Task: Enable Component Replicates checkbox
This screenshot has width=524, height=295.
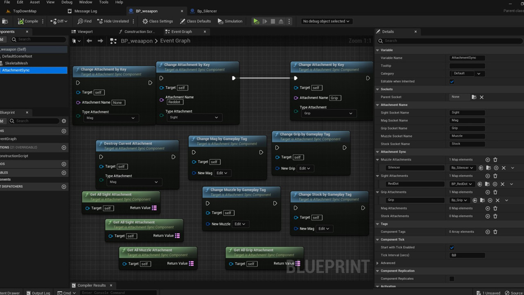Action: tap(452, 279)
